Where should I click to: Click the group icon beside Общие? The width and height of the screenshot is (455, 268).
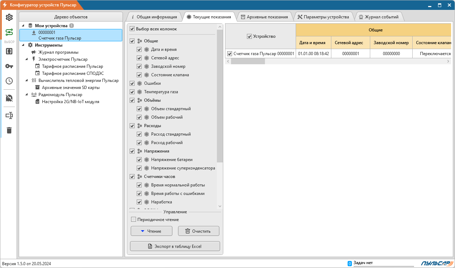pyautogui.click(x=140, y=41)
